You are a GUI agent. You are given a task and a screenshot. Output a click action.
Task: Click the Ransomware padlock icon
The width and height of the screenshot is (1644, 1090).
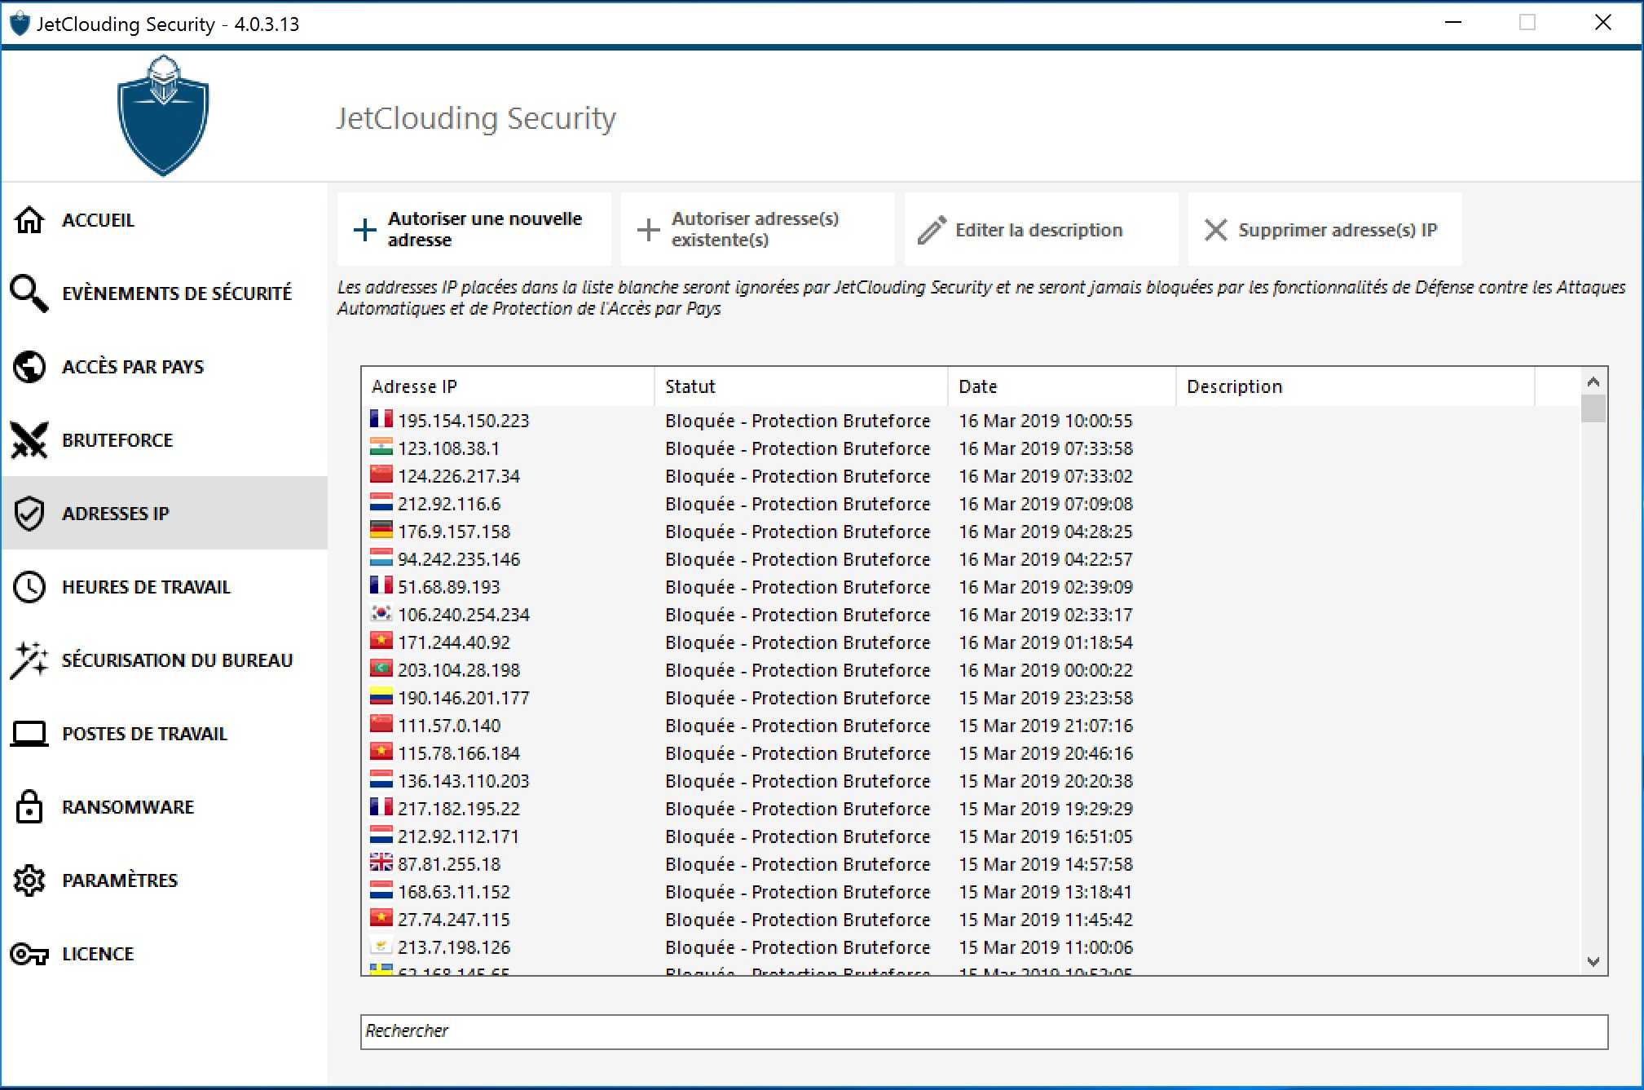coord(29,807)
